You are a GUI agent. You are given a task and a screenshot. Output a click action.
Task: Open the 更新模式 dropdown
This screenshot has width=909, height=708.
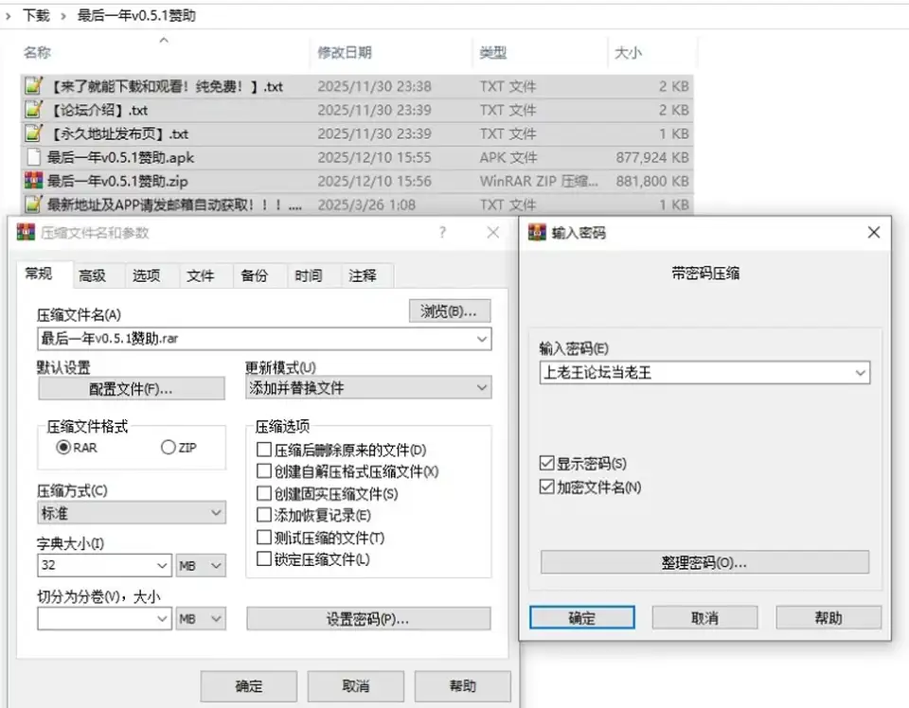[482, 388]
